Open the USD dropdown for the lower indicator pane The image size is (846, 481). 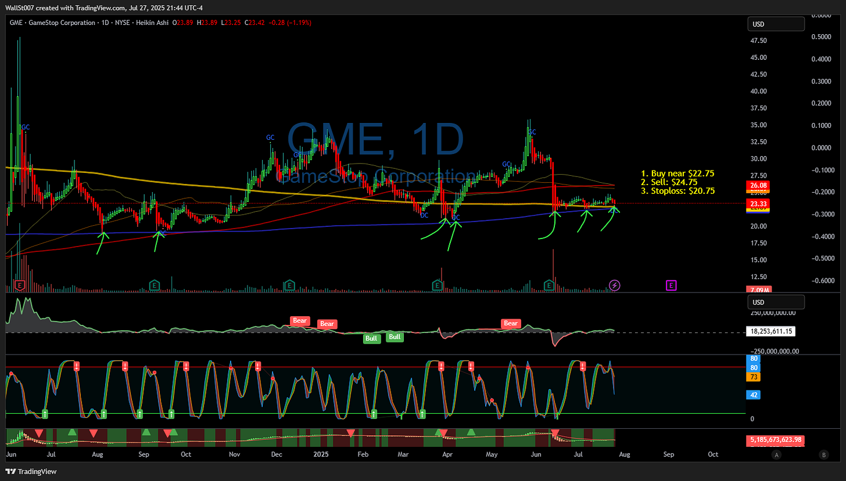[x=776, y=302]
